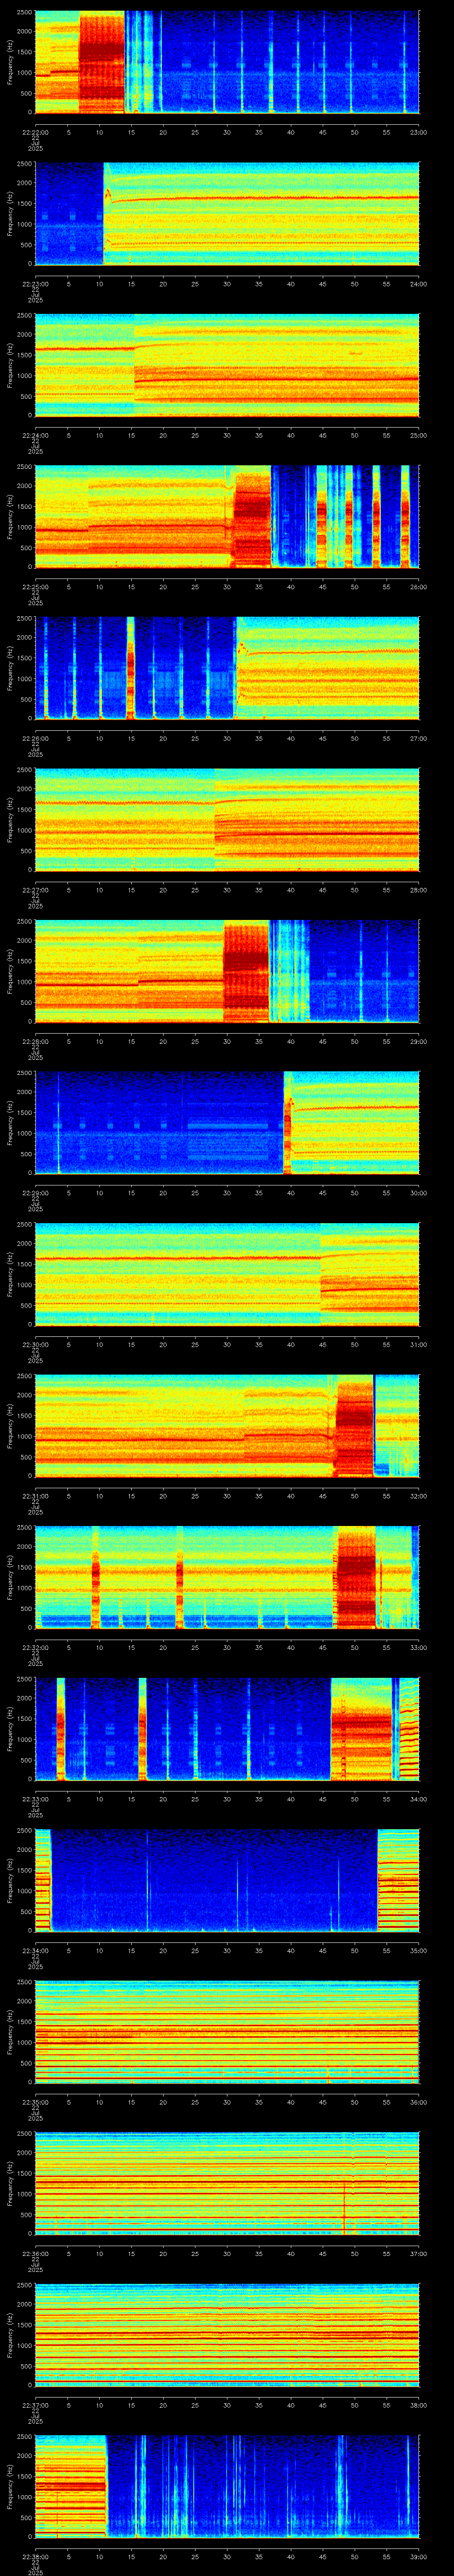Open the spectrogram panel beginning at 22:27:00

tap(227, 819)
